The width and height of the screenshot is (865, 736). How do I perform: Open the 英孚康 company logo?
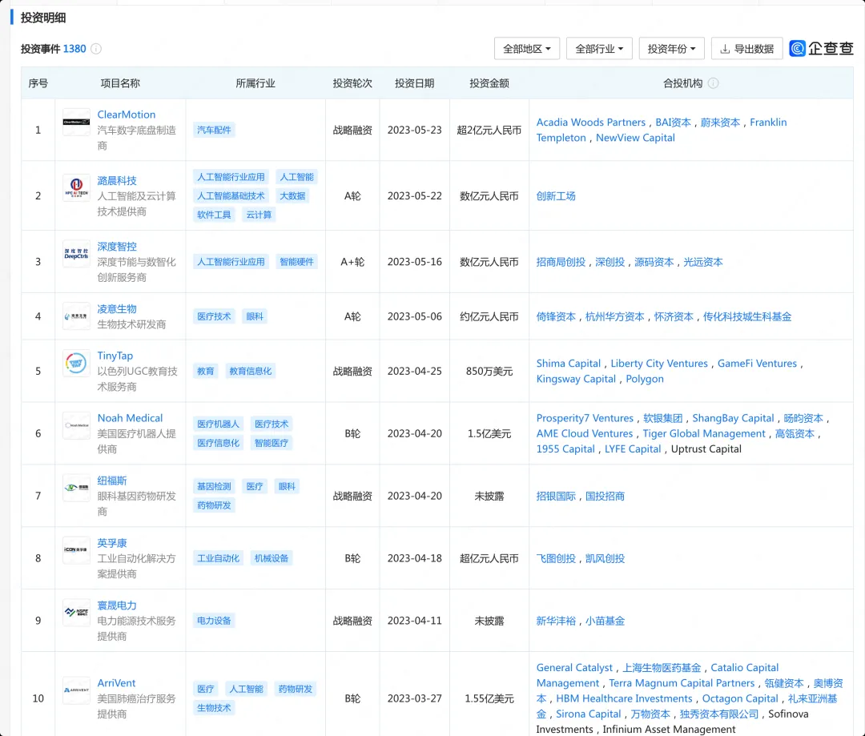click(x=76, y=550)
